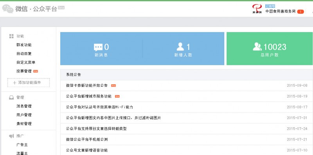The width and height of the screenshot is (313, 155).
Task: Click the account name 中国食用菌商务网
Action: tap(280, 12)
